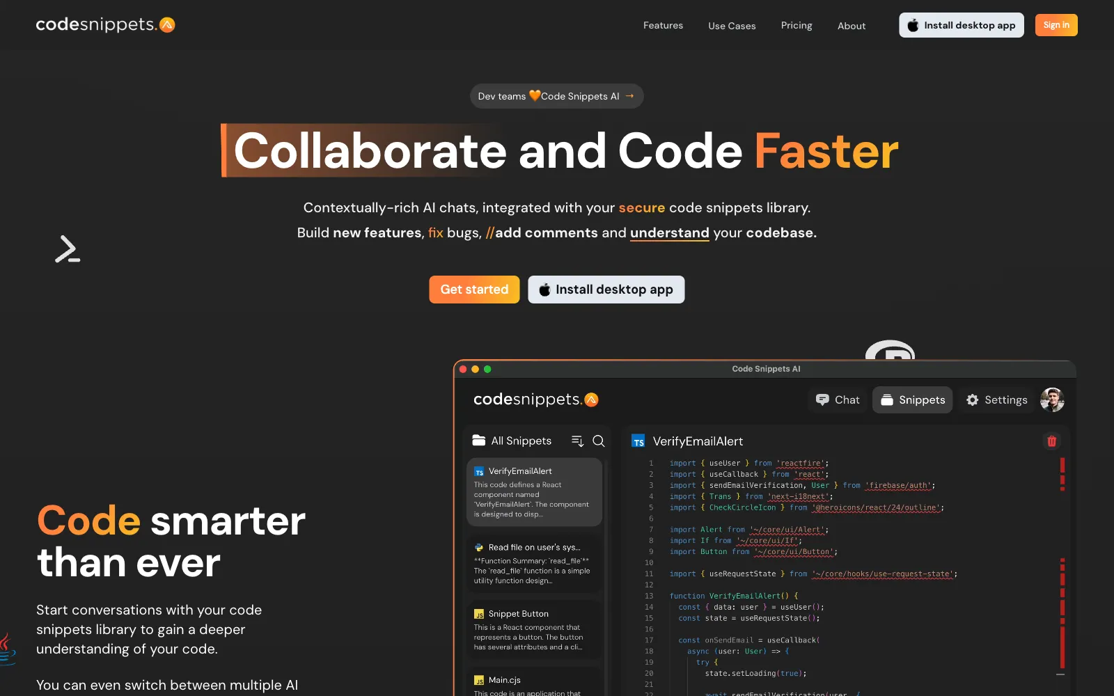
Task: Click the All Snippets folder icon
Action: click(479, 441)
